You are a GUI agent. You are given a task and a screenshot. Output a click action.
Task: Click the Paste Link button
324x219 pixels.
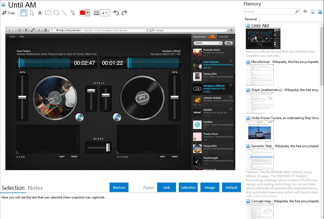tap(167, 187)
